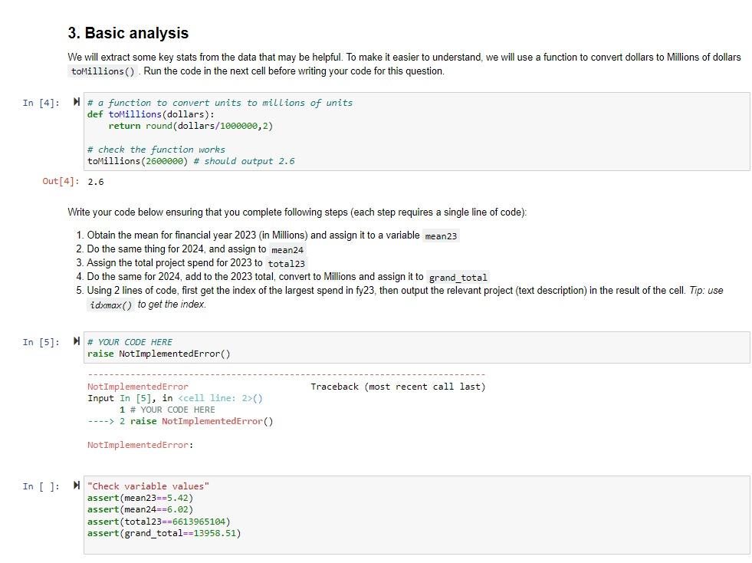This screenshot has height=563, width=752.
Task: Select the mean24 code reference in step 2
Action: coord(287,249)
